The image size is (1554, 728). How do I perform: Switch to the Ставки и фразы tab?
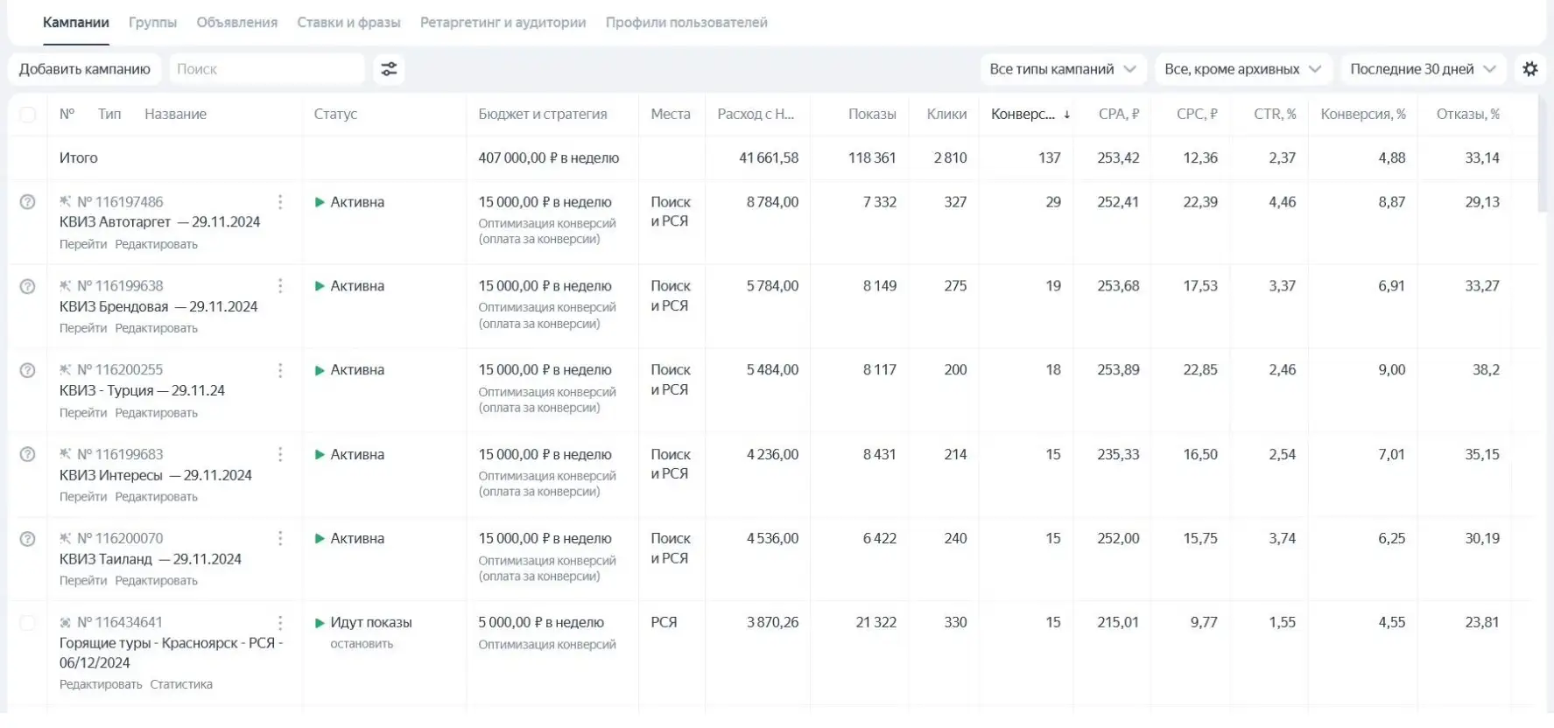click(348, 23)
